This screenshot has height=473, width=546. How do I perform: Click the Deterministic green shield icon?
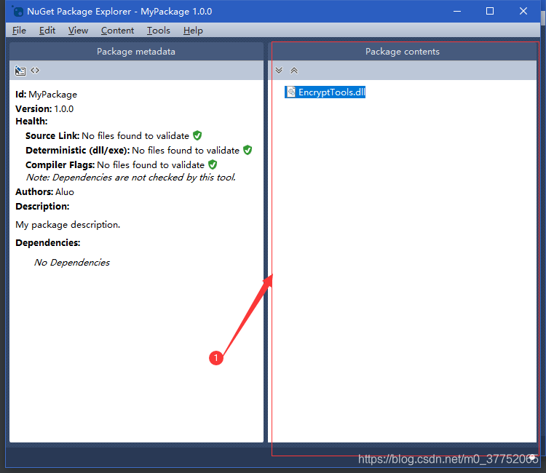click(x=248, y=150)
